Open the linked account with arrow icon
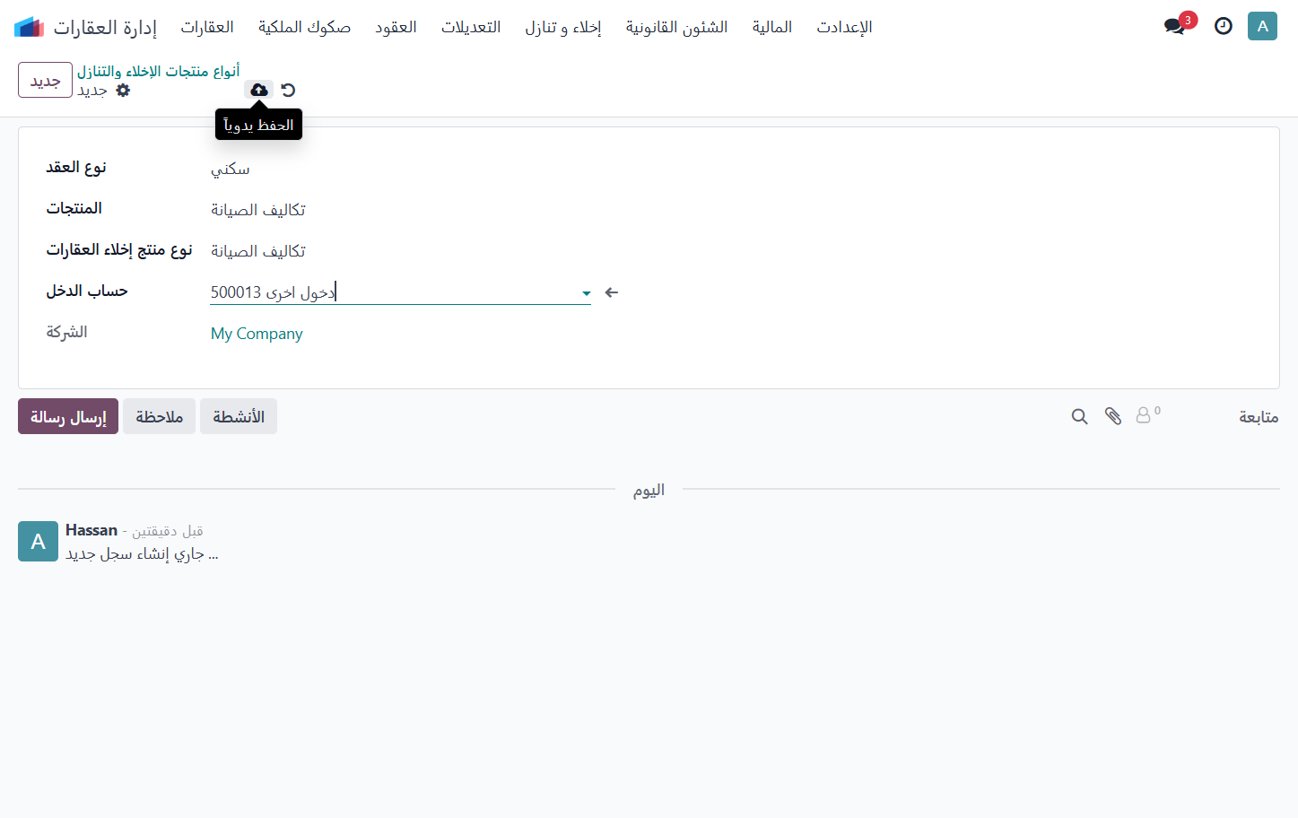This screenshot has height=818, width=1298. (612, 292)
